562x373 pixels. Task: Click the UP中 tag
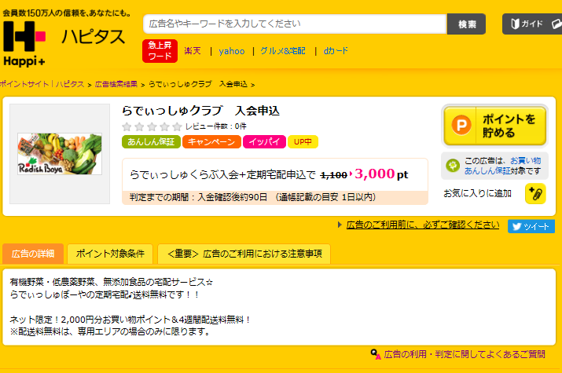coord(303,142)
